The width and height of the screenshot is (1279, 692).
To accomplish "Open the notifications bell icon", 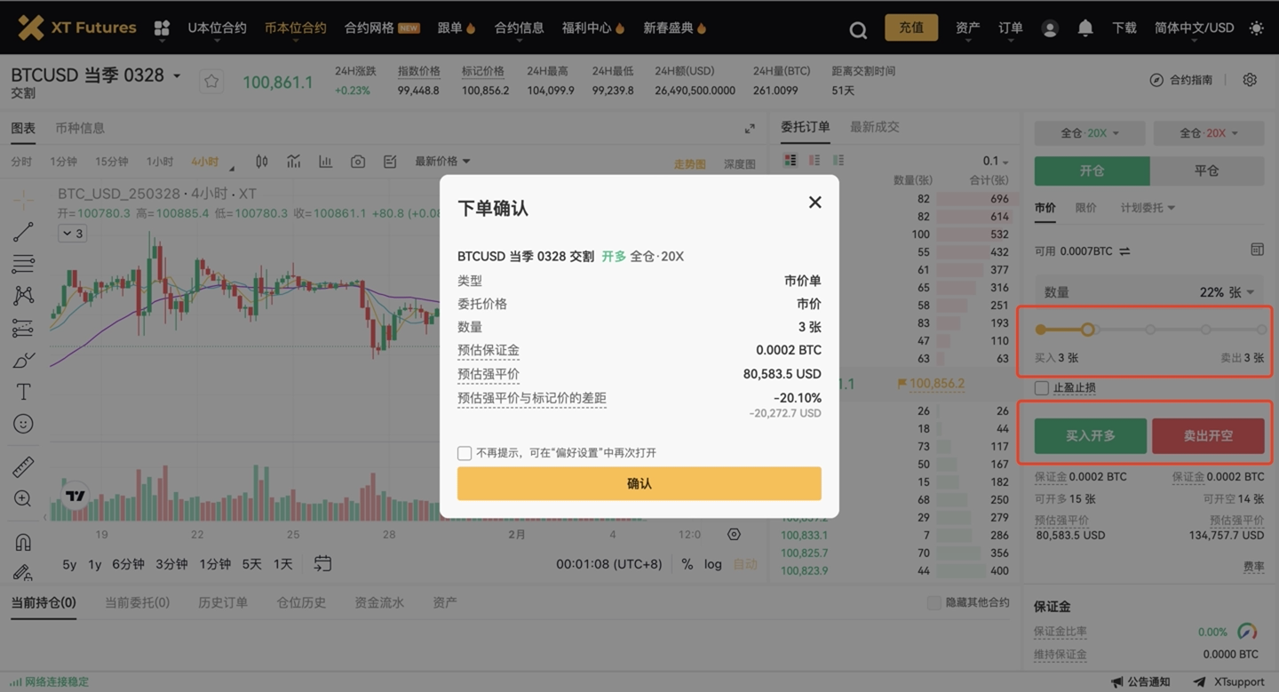I will pos(1084,28).
